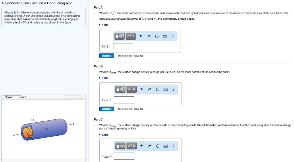Expand Hints under Part A
This screenshot has width=294, height=162.
point(105,25)
